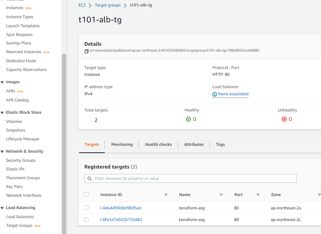The image size is (321, 234).
Task: Open instance i-0fa1d7e022b755d82 link
Action: pos(121,219)
